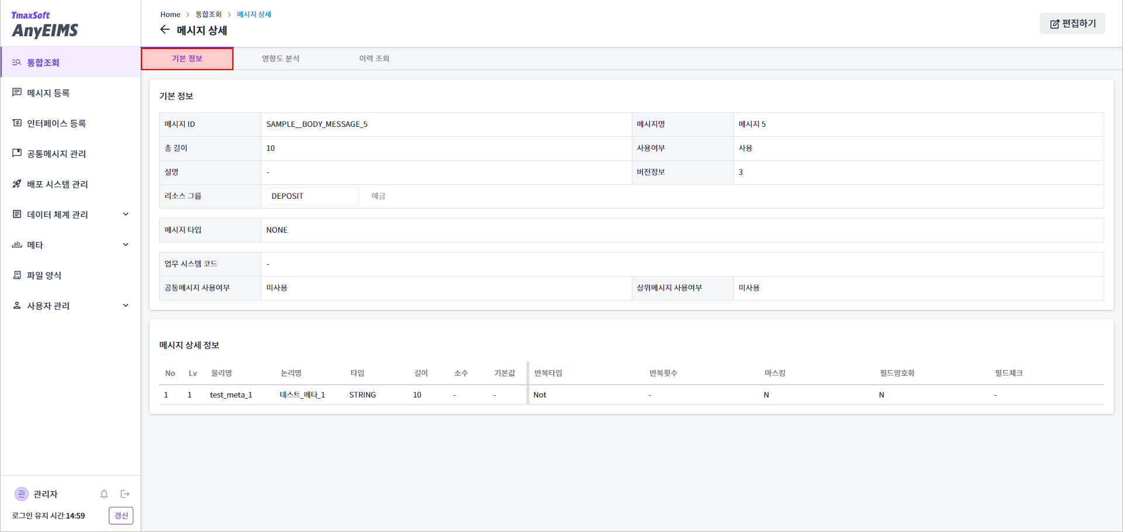Switch to the 영향도 분석 tab
The image size is (1123, 532).
281,58
